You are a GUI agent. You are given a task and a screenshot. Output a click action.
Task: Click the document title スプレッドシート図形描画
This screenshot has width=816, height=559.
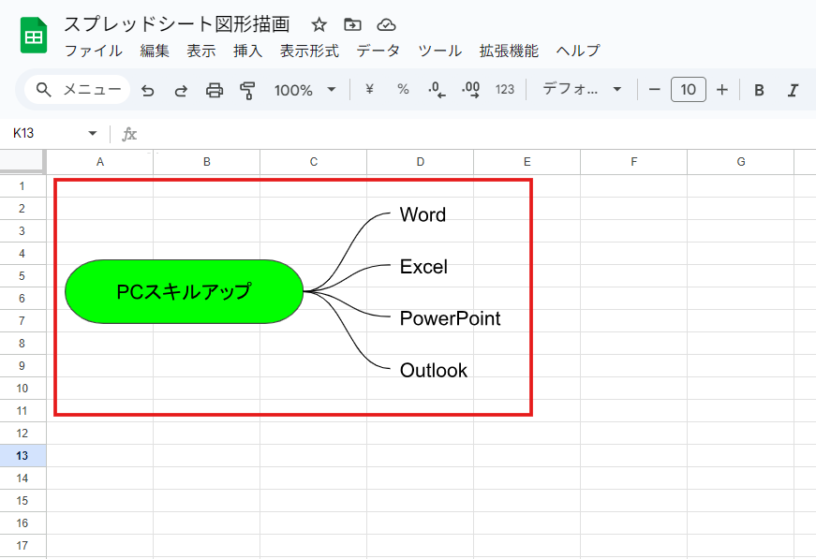pos(177,24)
